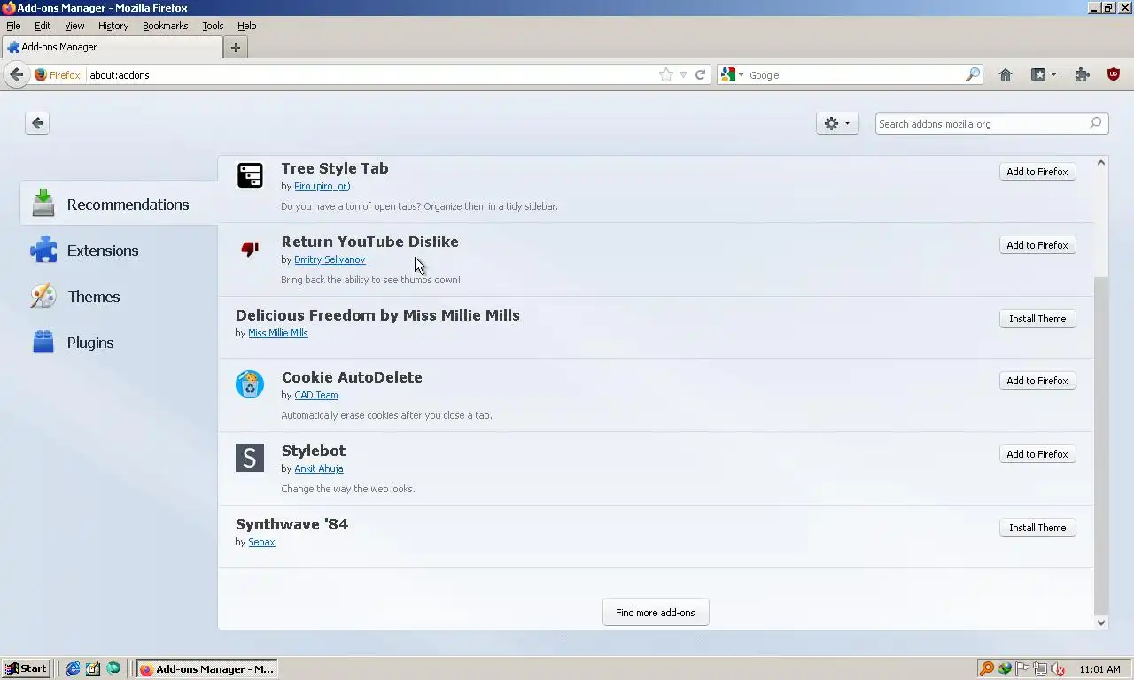1134x680 pixels.
Task: Open the gear tools dropdown for add-ons
Action: pyautogui.click(x=837, y=124)
